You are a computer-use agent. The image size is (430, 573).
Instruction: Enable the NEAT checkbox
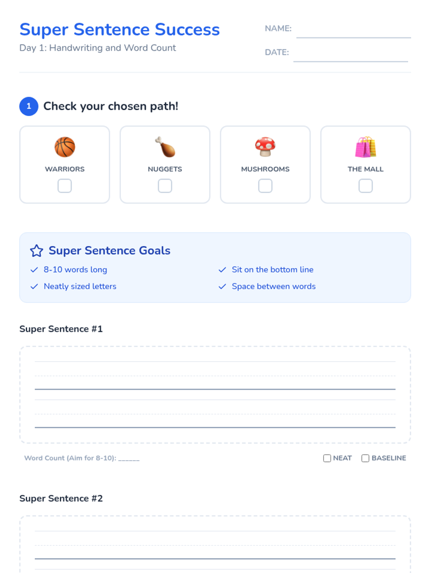pyautogui.click(x=327, y=458)
